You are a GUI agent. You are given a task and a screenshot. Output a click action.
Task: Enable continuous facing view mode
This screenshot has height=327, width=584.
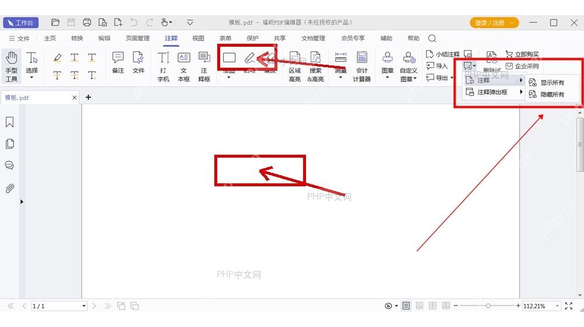[446, 306]
